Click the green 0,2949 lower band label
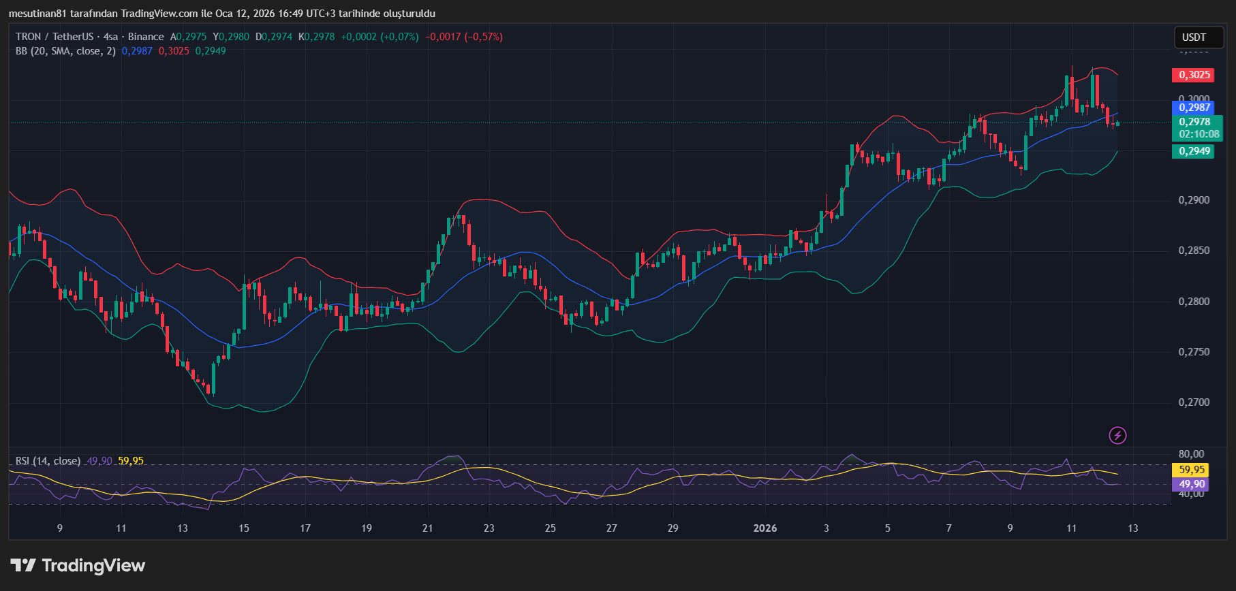1236x591 pixels. [1194, 151]
